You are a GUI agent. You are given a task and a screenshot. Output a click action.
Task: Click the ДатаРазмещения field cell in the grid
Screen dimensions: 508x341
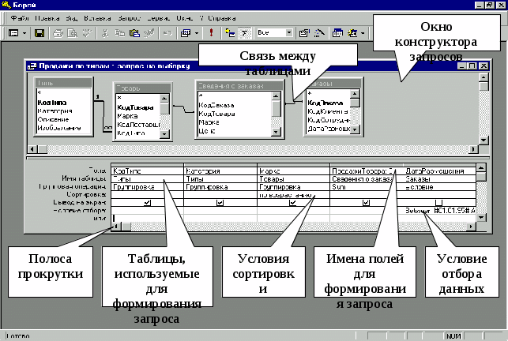(x=439, y=171)
